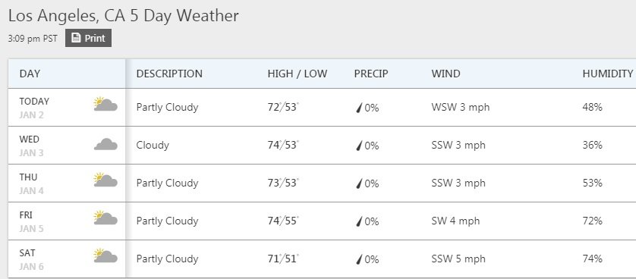Click the partly cloudy icon for Friday
This screenshot has height=279, width=636.
[x=105, y=218]
